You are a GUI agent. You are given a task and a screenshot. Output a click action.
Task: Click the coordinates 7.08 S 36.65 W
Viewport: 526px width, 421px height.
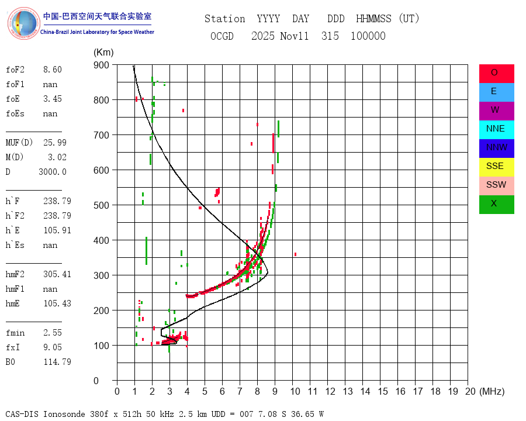point(292,414)
